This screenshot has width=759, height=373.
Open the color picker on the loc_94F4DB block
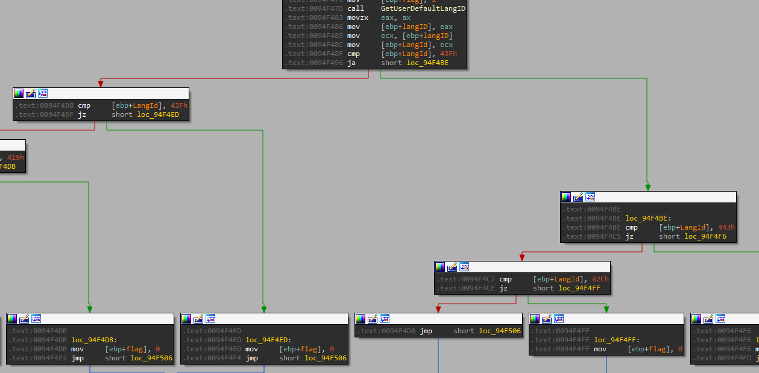point(12,319)
